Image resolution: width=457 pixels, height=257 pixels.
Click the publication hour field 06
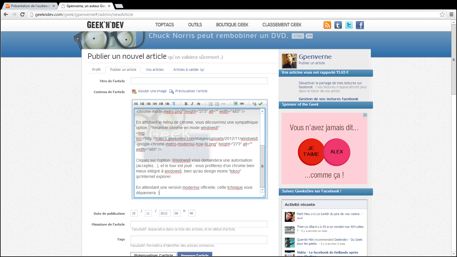(x=177, y=213)
